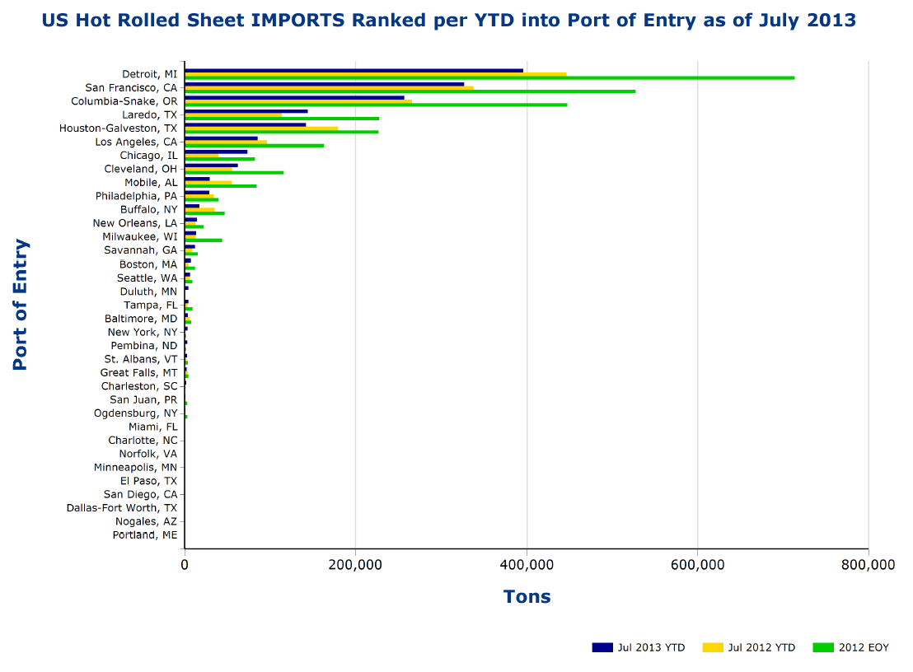
Task: Toggle the Jul 2013 YTD legend label
Action: pos(651,647)
